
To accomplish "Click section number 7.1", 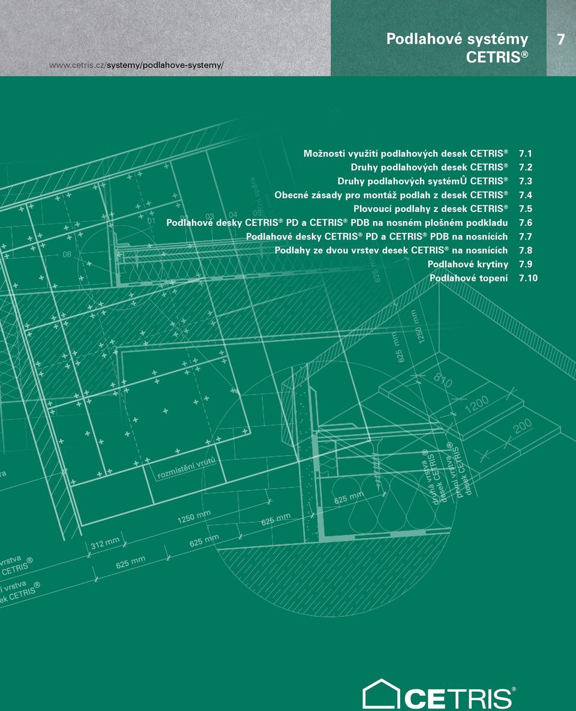I will 525,154.
